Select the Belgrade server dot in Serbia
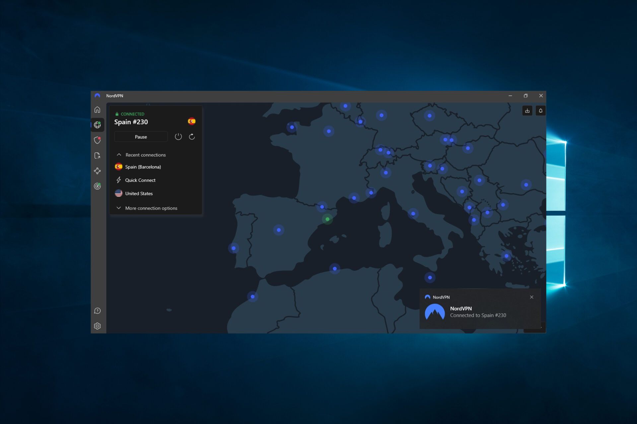637x424 pixels. [x=479, y=180]
